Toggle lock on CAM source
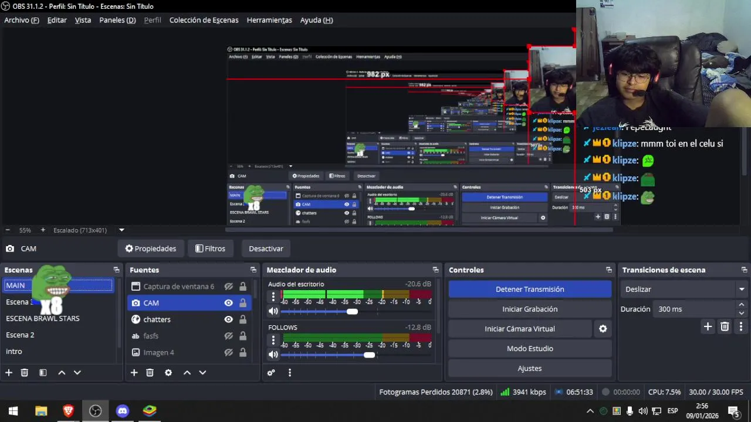Image resolution: width=751 pixels, height=422 pixels. click(x=243, y=303)
